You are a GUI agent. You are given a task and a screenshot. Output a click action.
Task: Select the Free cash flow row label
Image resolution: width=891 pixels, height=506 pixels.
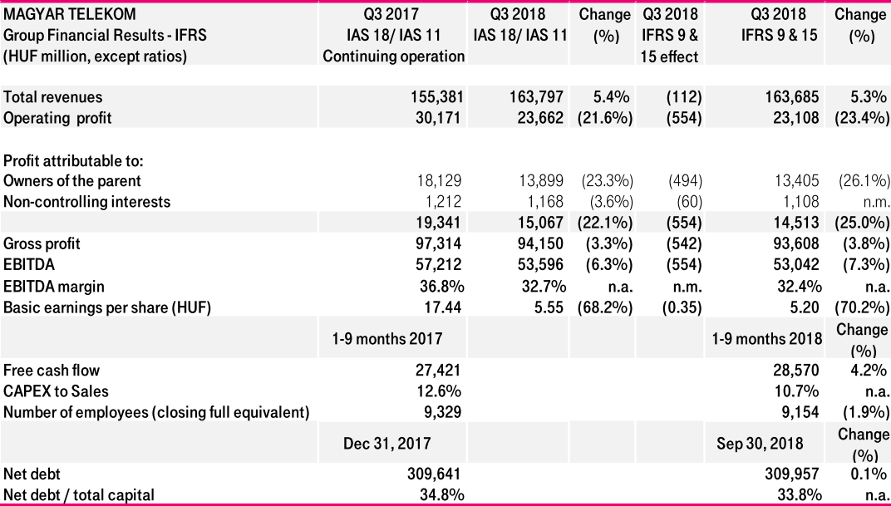[x=52, y=370]
